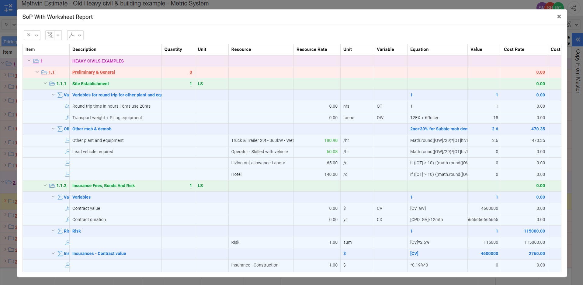Click the folder icon of item 1.1.1
583x285 pixels.
[x=52, y=84]
